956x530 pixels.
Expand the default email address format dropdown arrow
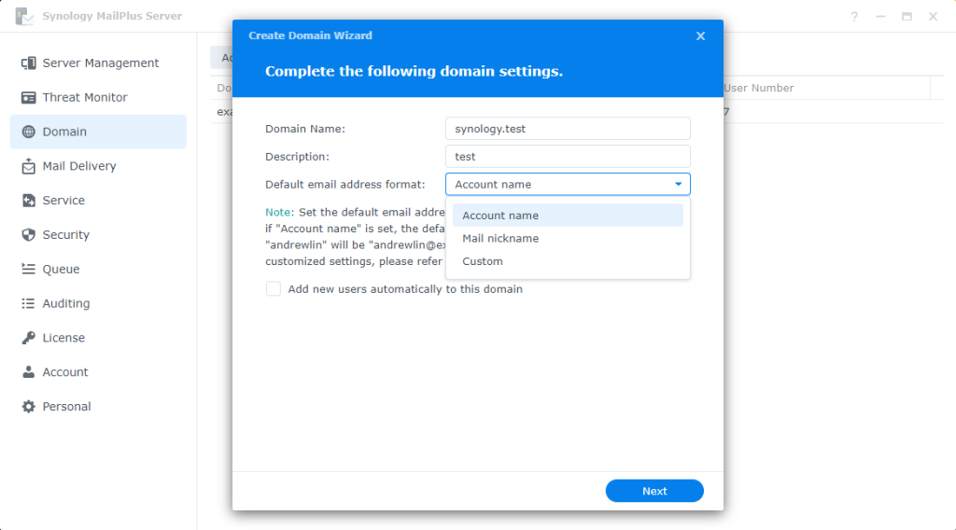point(678,184)
